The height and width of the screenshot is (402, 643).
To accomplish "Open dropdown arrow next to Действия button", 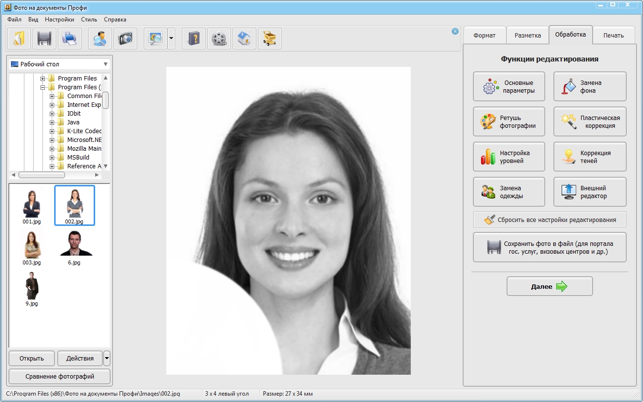I will (x=107, y=358).
